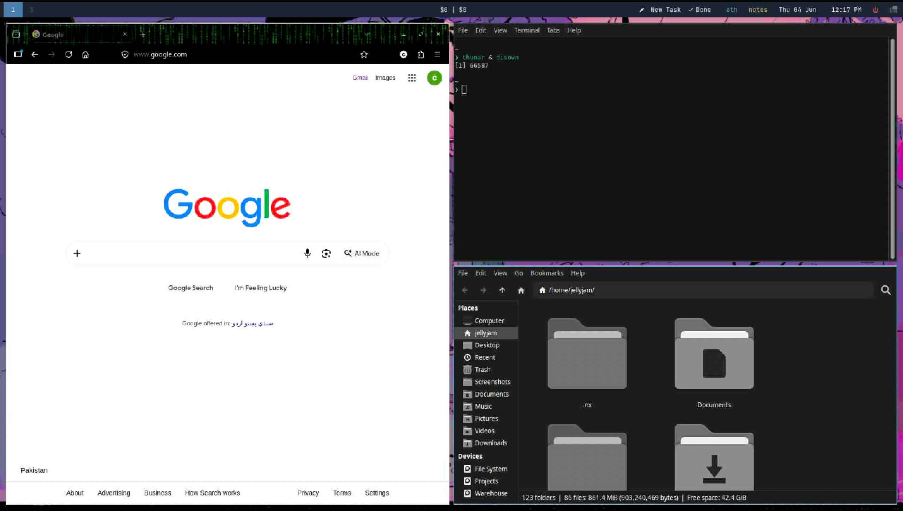
Task: Click the terminal scrollbar
Action: click(892, 148)
